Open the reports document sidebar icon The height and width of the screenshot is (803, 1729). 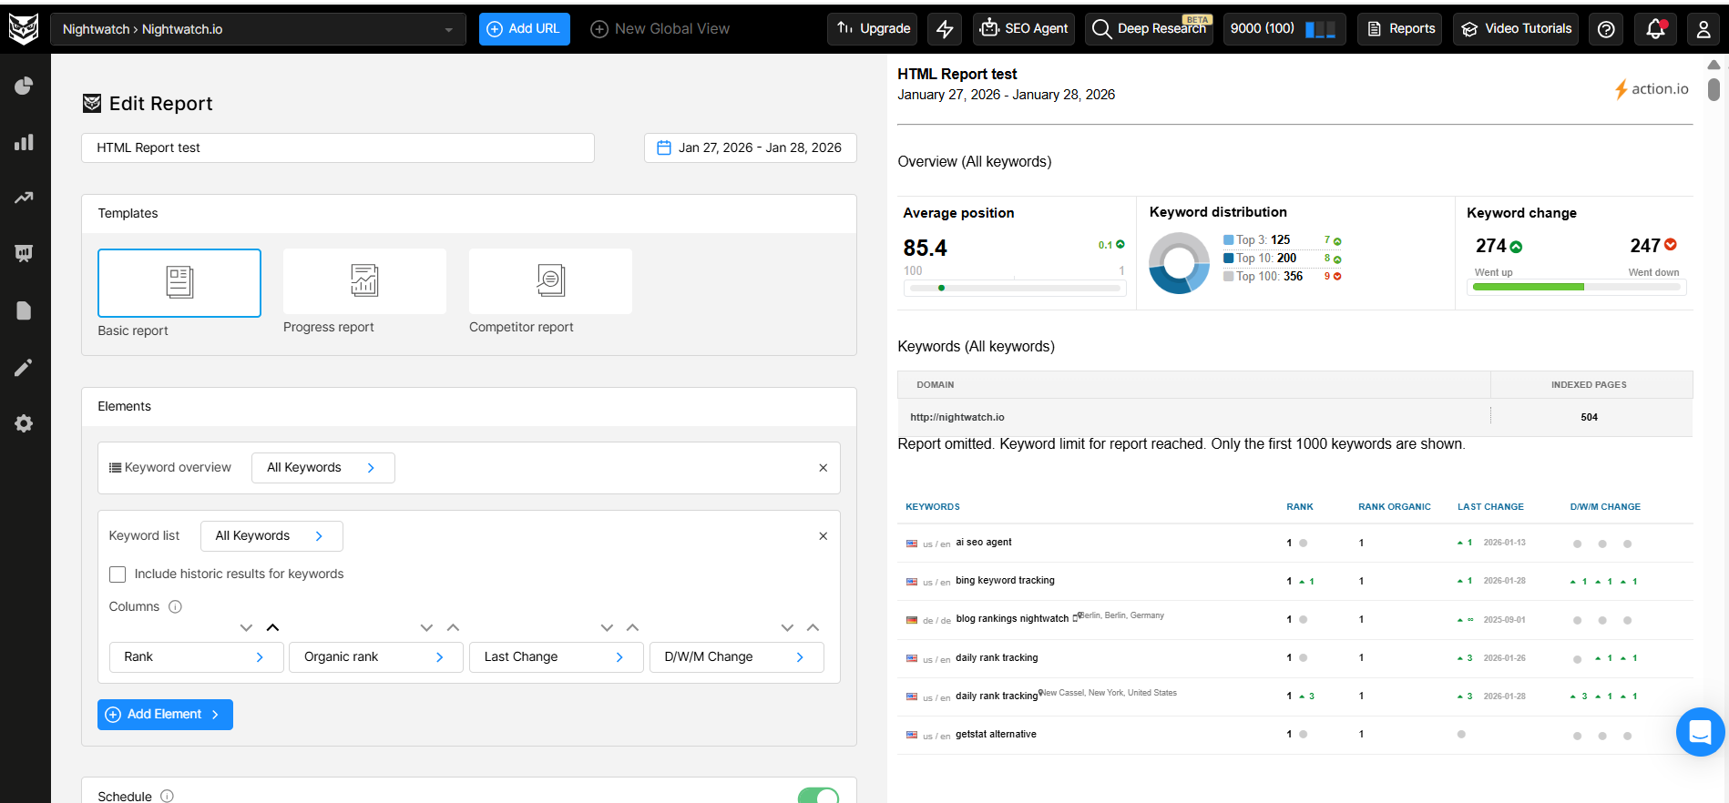(x=24, y=310)
